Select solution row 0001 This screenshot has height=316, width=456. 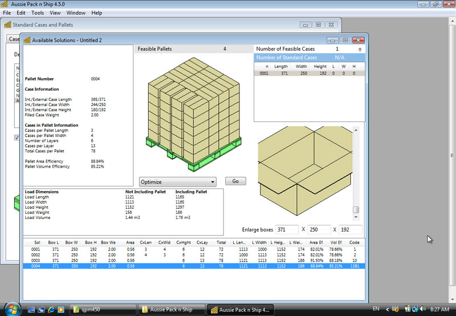(x=194, y=249)
